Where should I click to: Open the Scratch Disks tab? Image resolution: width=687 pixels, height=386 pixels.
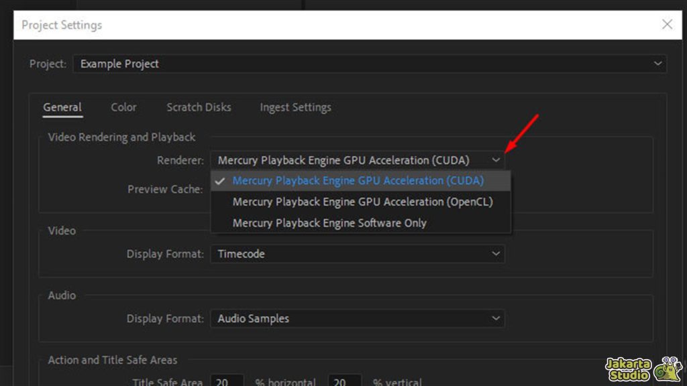(x=199, y=107)
